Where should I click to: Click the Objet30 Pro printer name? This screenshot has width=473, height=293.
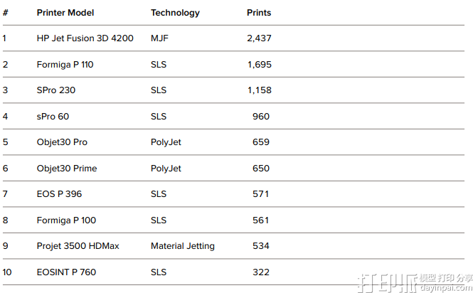[62, 142]
